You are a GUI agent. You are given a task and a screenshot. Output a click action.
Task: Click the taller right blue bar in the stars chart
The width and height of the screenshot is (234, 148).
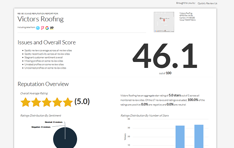coord(199,136)
